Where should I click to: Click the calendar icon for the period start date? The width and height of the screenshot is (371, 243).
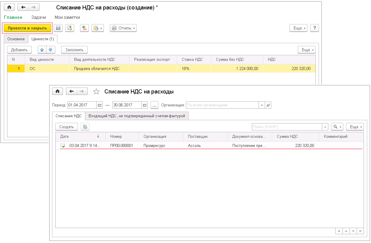click(x=99, y=105)
